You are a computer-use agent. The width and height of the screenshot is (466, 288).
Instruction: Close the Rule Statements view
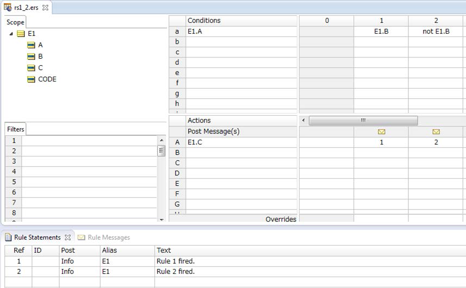pos(68,237)
